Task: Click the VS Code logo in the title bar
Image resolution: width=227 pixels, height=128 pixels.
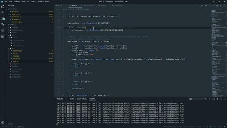Action: pyautogui.click(x=2, y=2)
